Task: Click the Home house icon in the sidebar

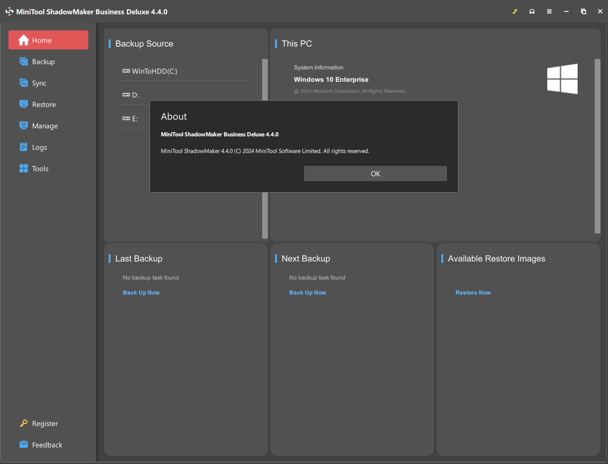Action: (x=24, y=40)
